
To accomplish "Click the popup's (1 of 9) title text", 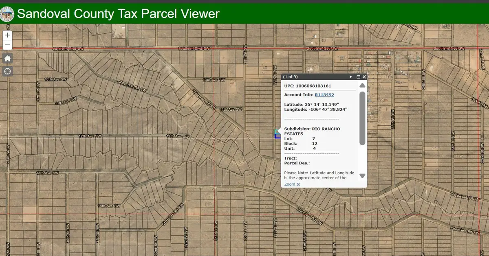I will pos(291,77).
